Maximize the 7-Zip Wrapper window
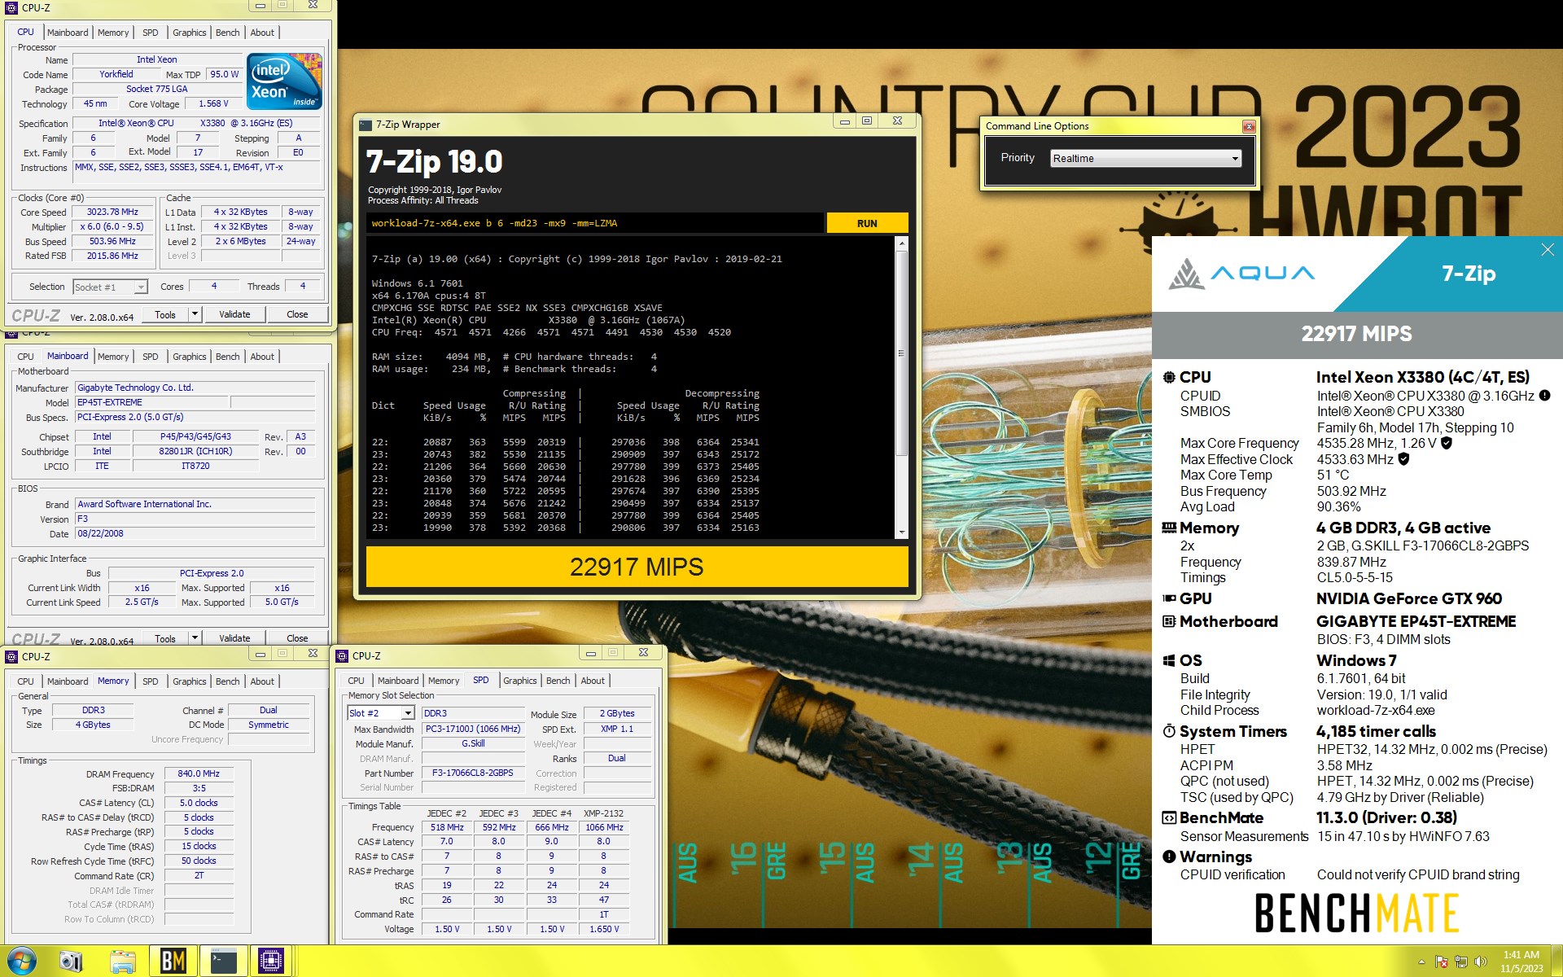Image resolution: width=1563 pixels, height=977 pixels. point(867,121)
